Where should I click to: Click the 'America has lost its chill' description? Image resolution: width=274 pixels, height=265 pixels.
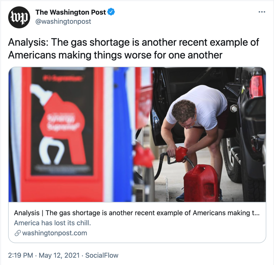pos(52,223)
